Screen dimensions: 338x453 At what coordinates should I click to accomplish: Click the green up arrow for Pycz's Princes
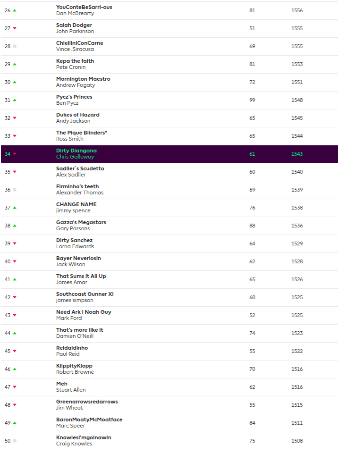click(15, 100)
